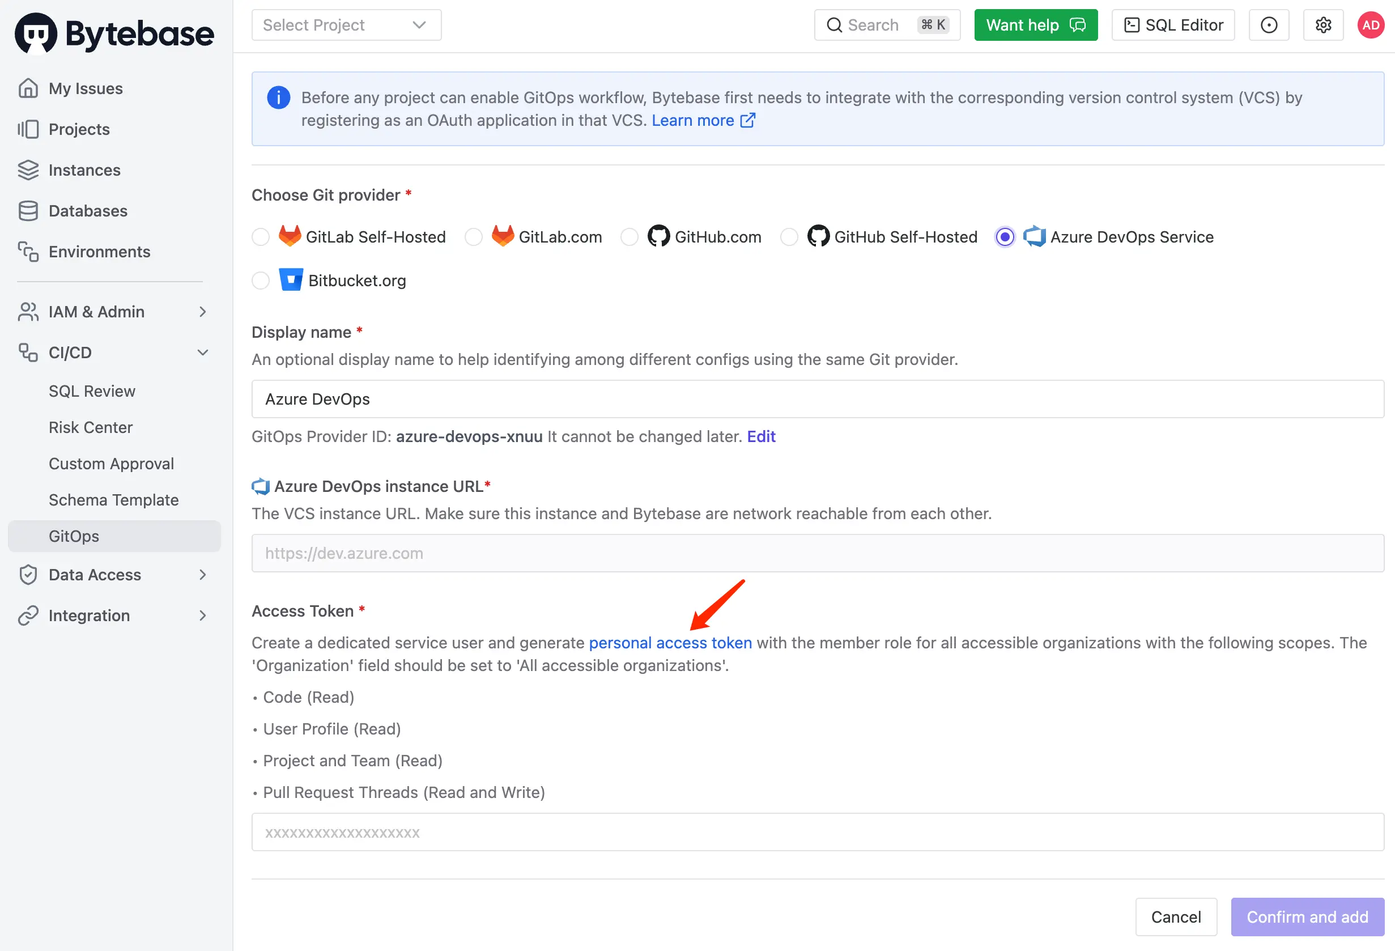Expand the Integration chevron

203,615
